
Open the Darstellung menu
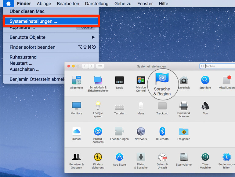(97, 3)
